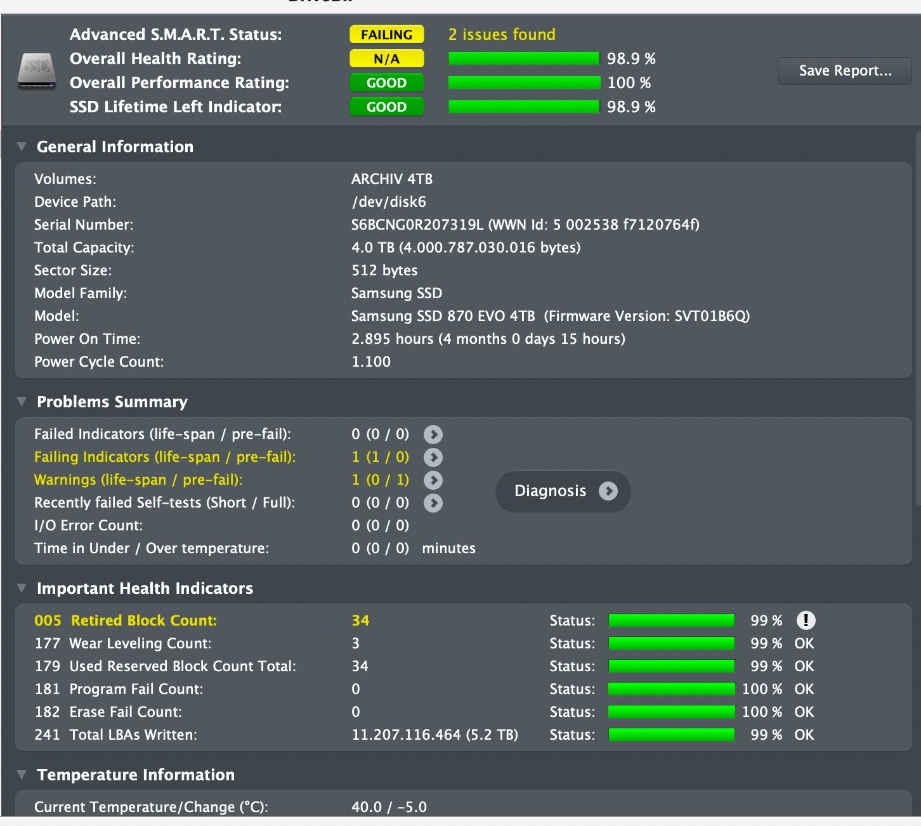Click the warning exclamation icon for Retired Block Count

(x=806, y=620)
